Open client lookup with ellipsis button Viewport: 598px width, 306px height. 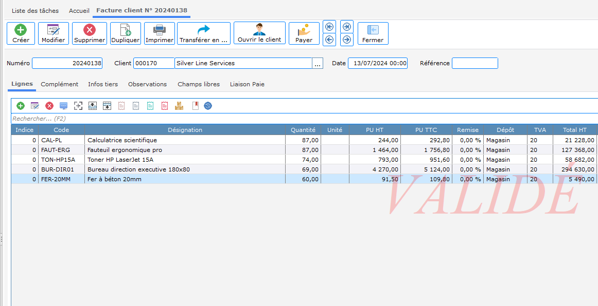point(318,63)
